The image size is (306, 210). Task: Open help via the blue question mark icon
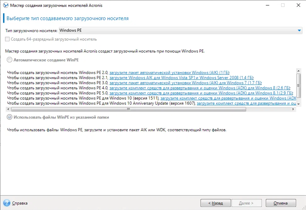tap(7, 203)
